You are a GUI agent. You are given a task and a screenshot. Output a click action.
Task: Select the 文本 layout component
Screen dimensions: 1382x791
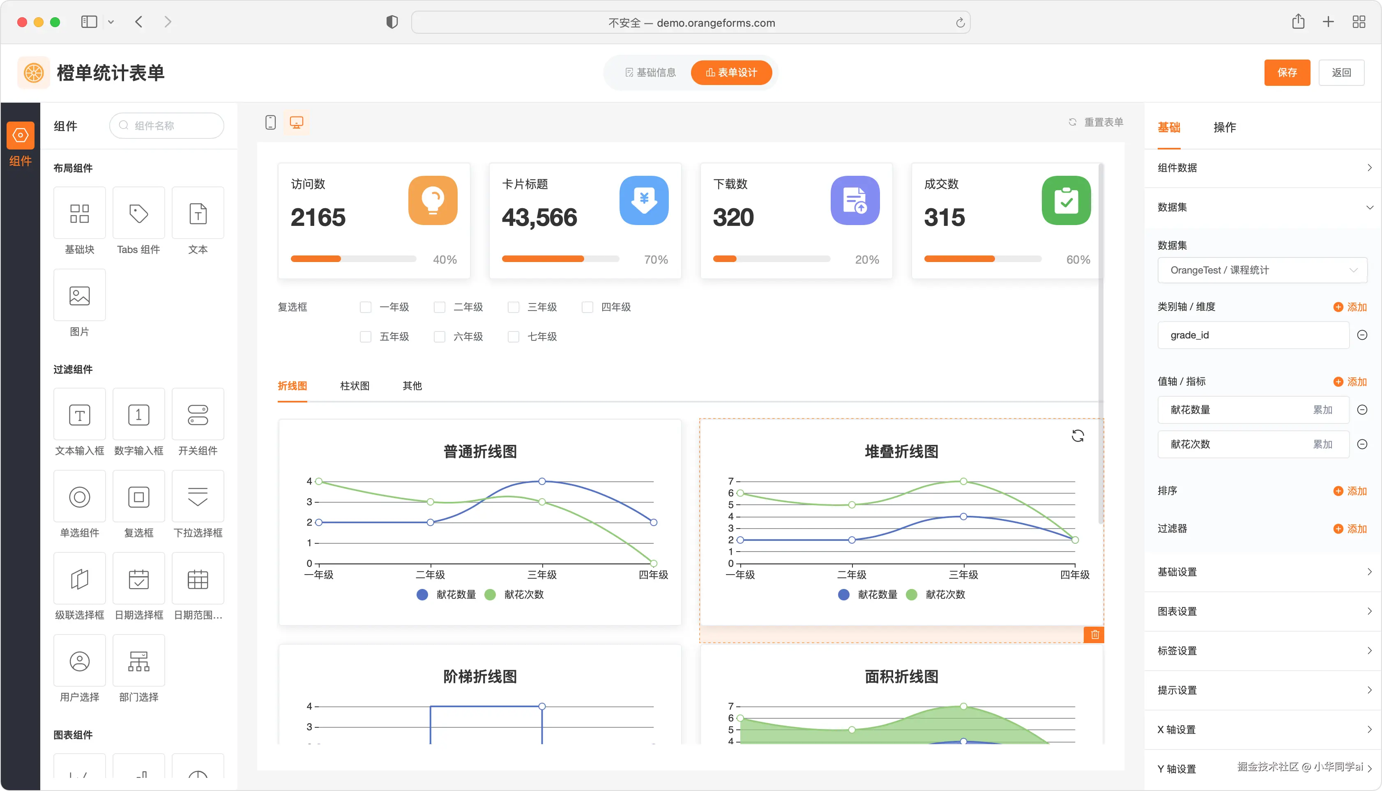(x=198, y=213)
